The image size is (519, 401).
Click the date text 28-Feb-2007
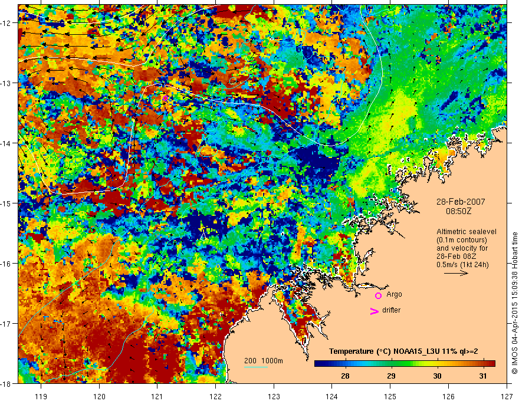[x=461, y=202]
